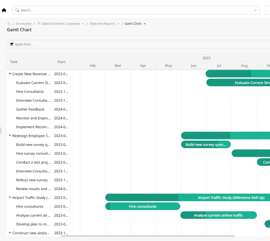Open the Scorecards breadcrumb link
This screenshot has width=270, height=241.
[24, 24]
